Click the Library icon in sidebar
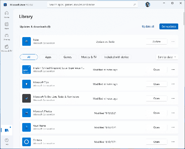The image size is (185, 149). (6, 130)
